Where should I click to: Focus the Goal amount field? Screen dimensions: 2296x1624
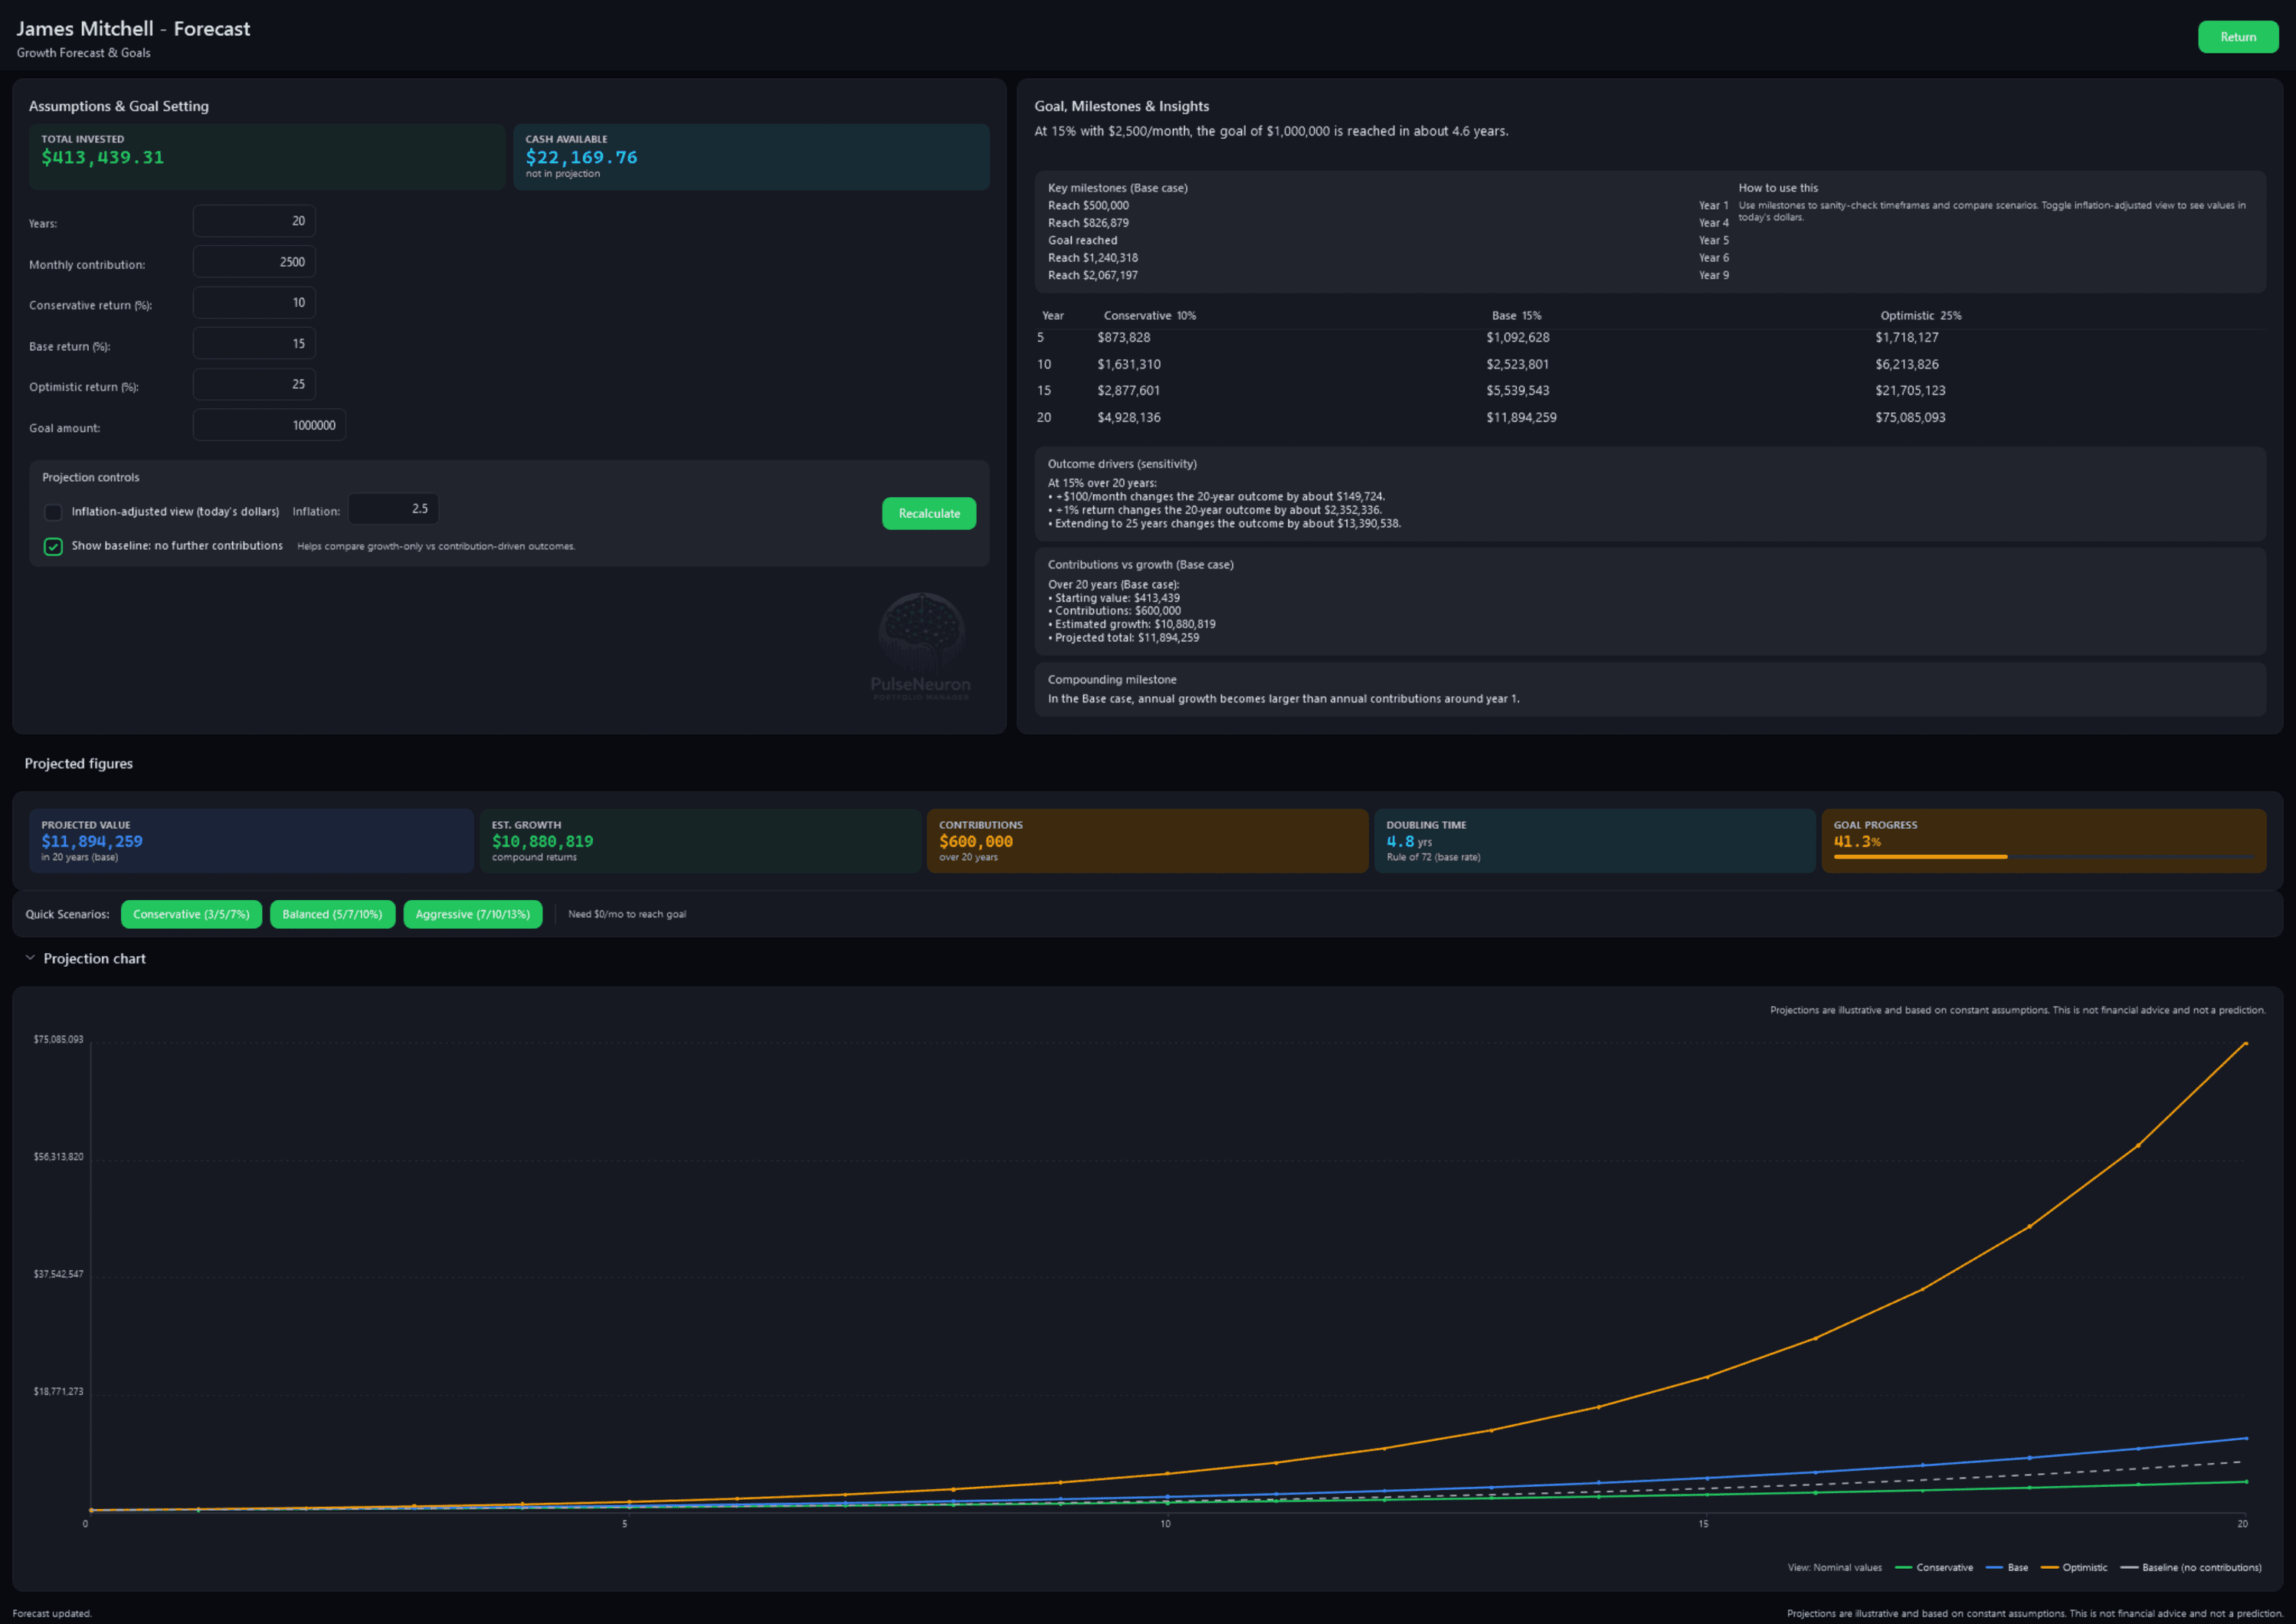269,425
